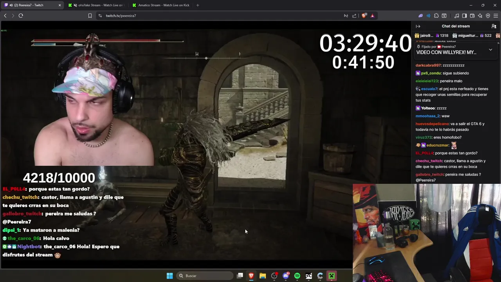
Task: Open the chat community users icon
Action: 494,26
